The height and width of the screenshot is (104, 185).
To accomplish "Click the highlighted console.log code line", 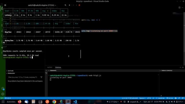I will click(x=99, y=31).
